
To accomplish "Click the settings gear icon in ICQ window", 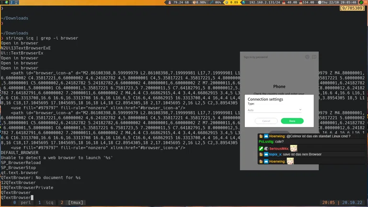I will pyautogui.click(x=307, y=57).
